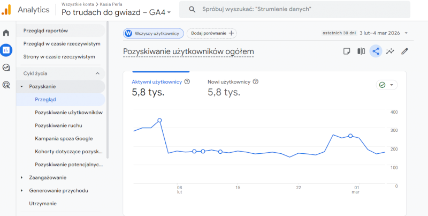The image size is (428, 216).
Task: Click the compare columns icon
Action: (x=361, y=51)
